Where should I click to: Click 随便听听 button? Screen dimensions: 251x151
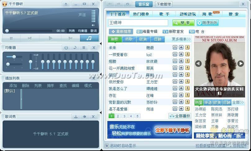[208, 23]
